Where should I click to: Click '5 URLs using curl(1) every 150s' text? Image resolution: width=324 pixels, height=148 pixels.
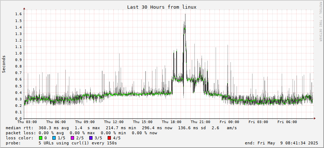point(78,143)
